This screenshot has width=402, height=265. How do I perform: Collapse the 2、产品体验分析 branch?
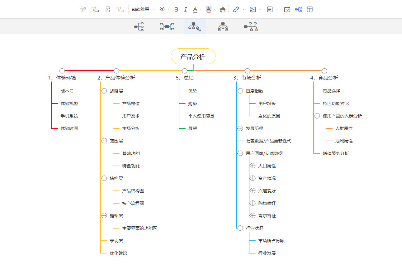[116, 71]
